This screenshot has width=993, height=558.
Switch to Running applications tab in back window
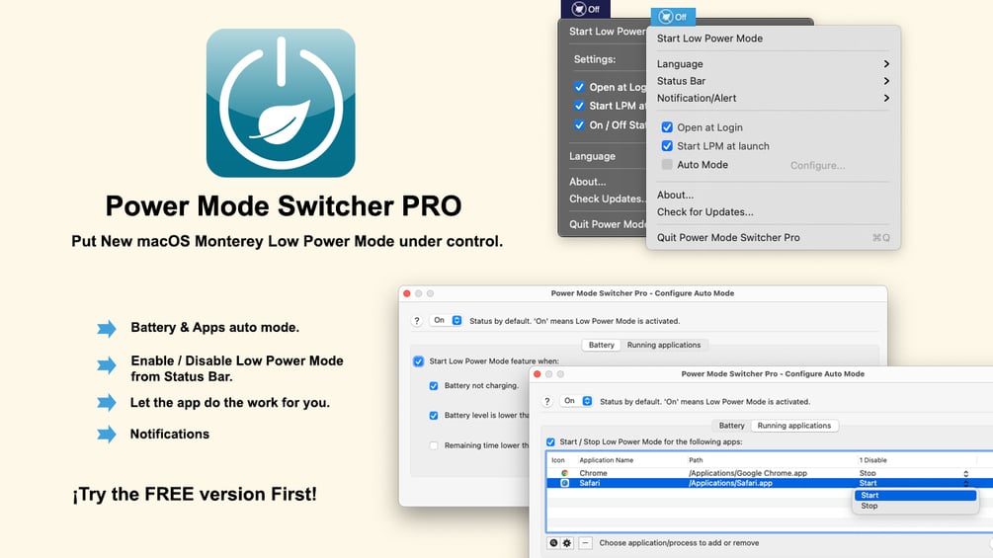(x=664, y=345)
